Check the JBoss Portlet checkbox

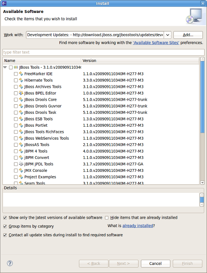16,125
